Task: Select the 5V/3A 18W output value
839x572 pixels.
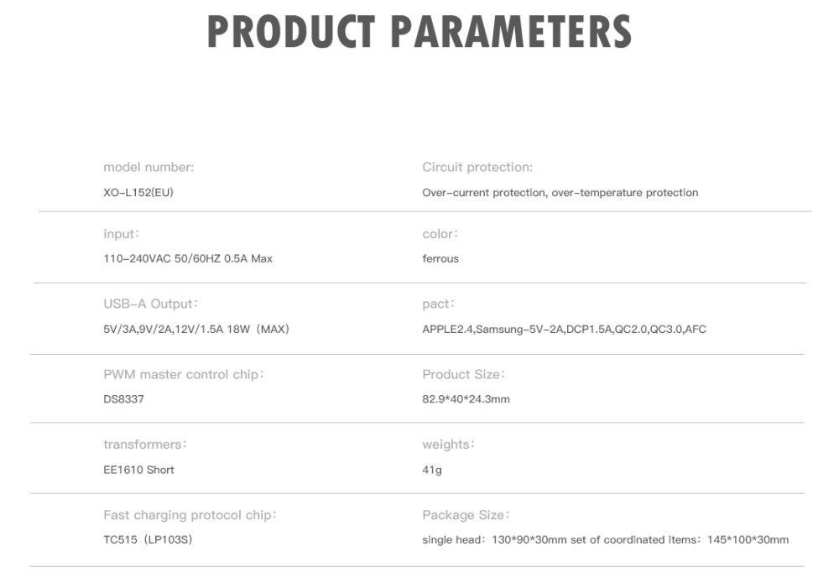Action: point(196,329)
